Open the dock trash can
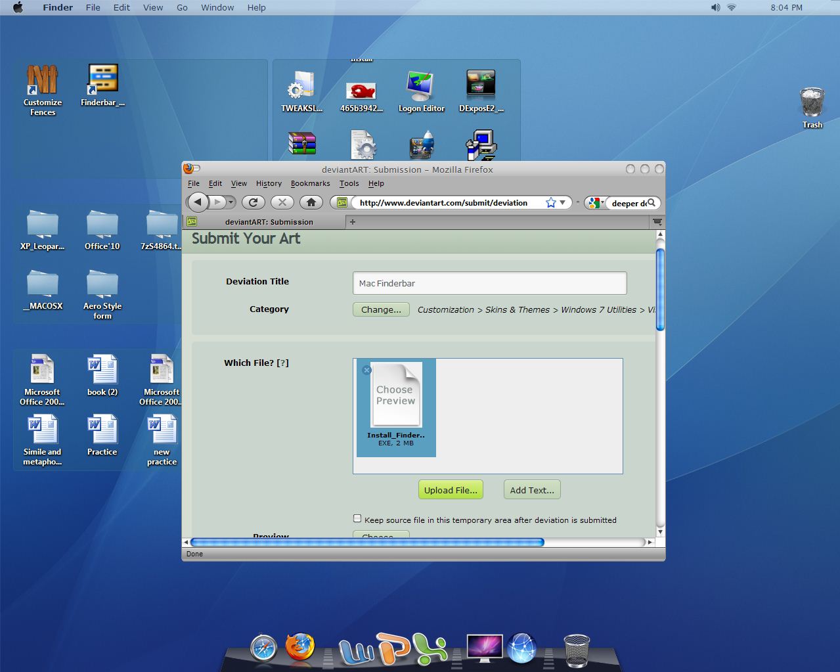The width and height of the screenshot is (840, 672). [x=577, y=649]
